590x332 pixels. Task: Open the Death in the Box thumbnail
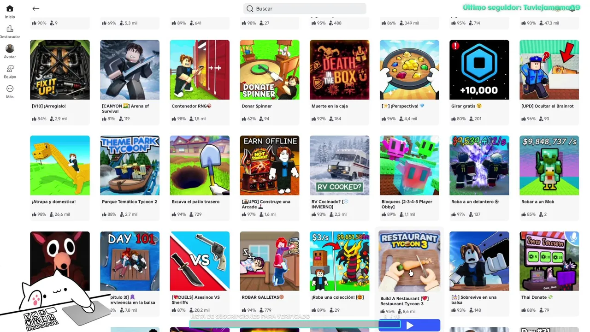pos(339,70)
